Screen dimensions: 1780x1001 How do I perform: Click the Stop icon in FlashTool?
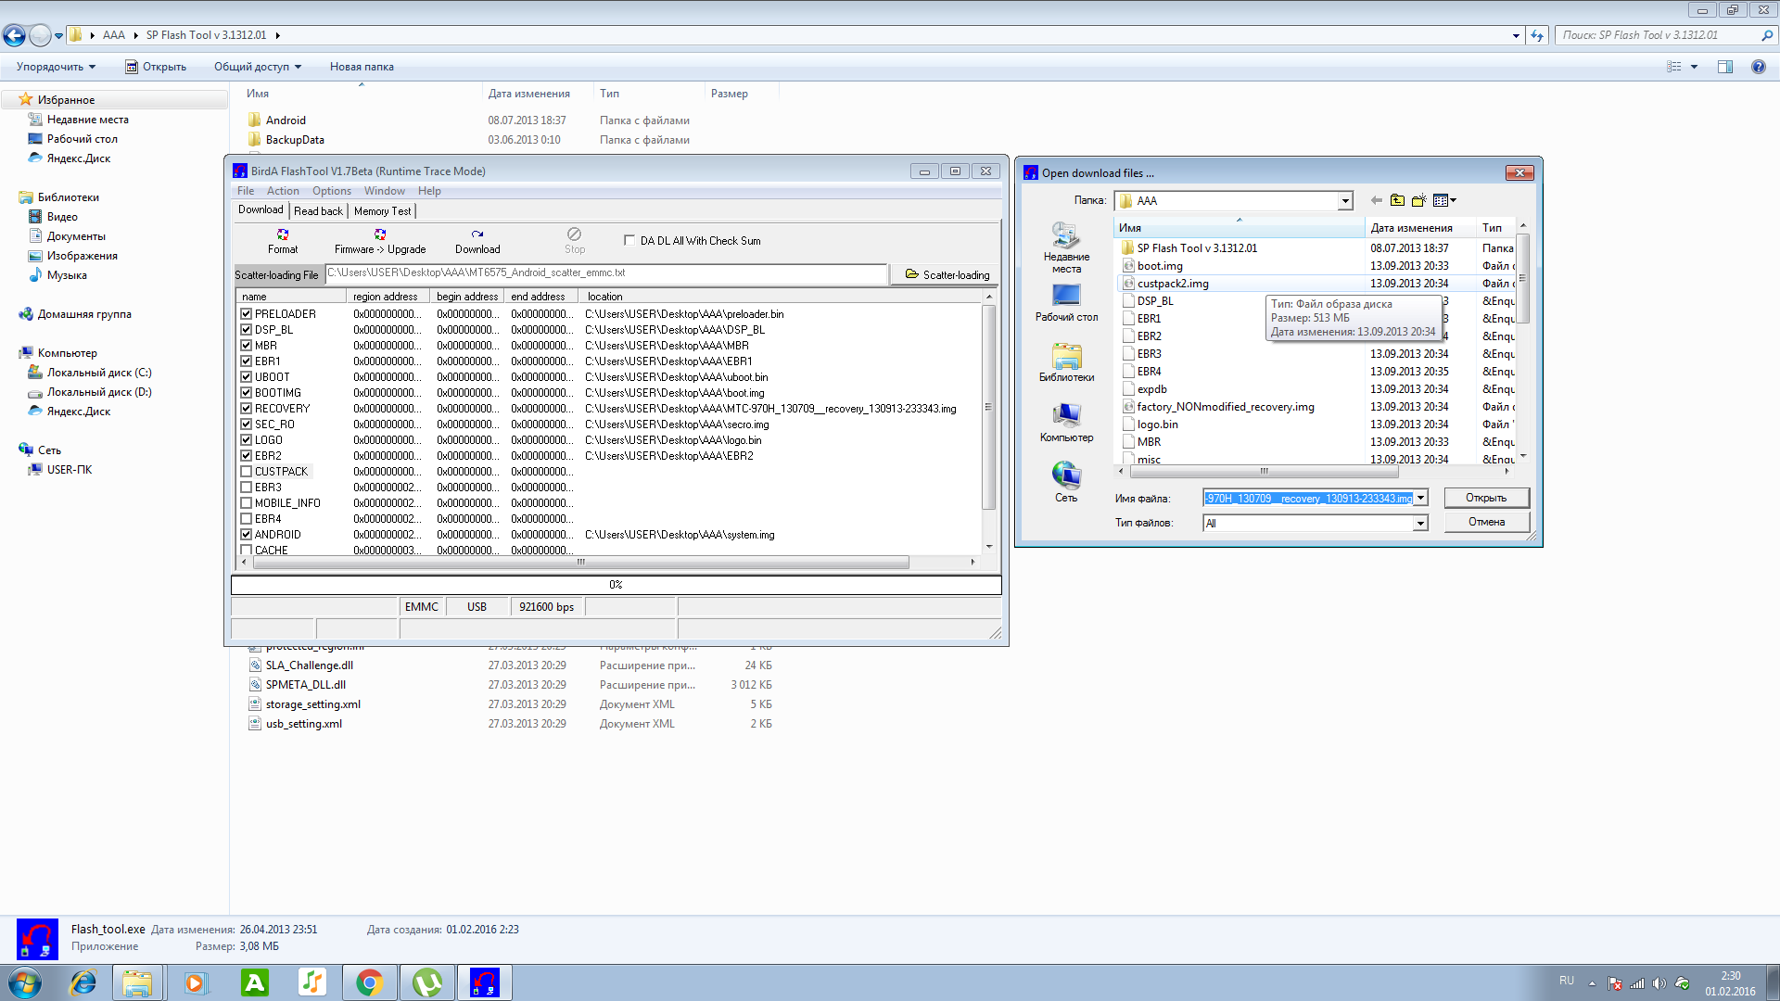[575, 234]
